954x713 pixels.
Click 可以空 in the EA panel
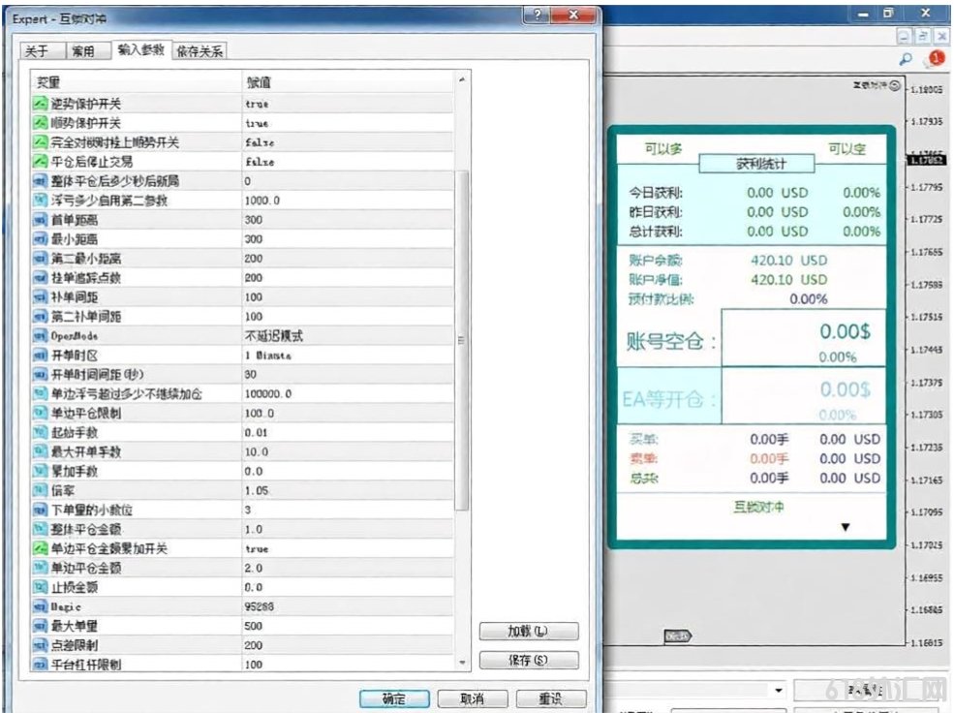pyautogui.click(x=846, y=149)
